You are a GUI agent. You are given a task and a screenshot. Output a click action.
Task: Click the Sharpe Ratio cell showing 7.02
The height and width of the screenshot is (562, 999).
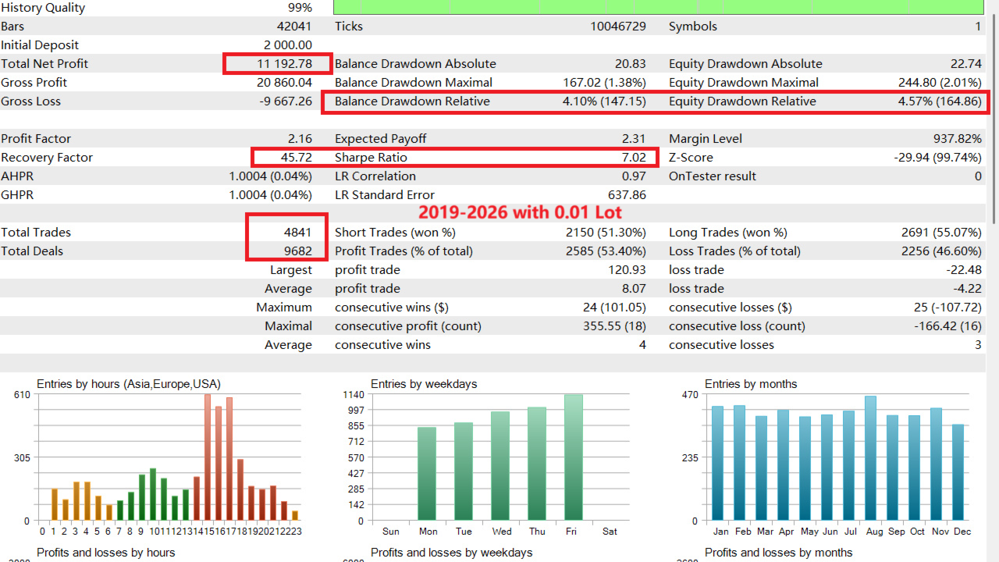pyautogui.click(x=632, y=157)
